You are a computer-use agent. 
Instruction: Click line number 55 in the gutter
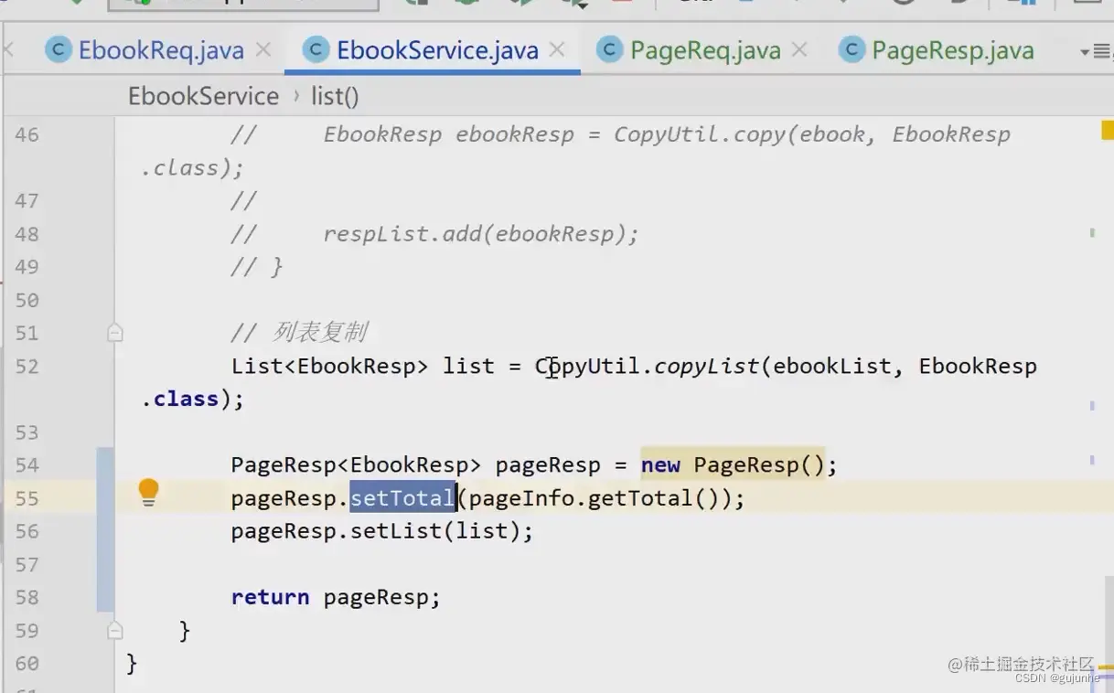[27, 498]
